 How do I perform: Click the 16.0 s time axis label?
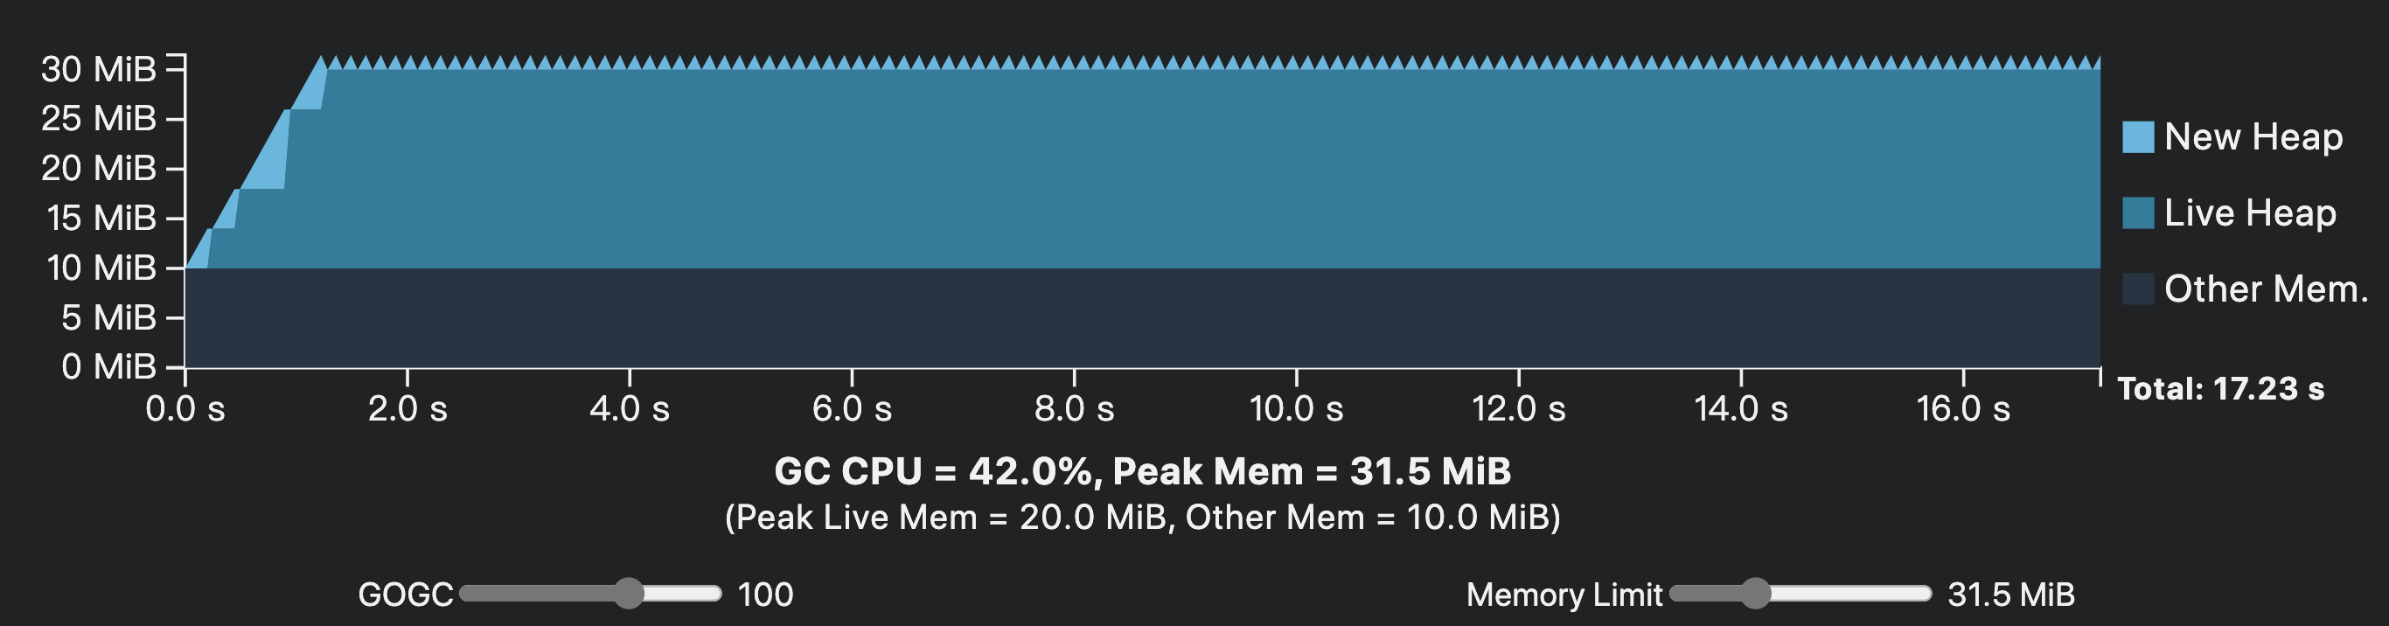pos(1963,409)
